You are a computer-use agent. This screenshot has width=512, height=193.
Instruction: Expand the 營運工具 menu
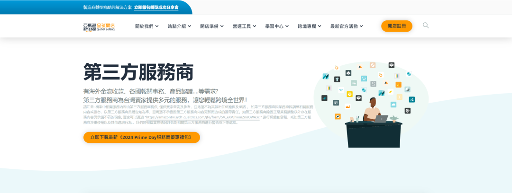(244, 26)
